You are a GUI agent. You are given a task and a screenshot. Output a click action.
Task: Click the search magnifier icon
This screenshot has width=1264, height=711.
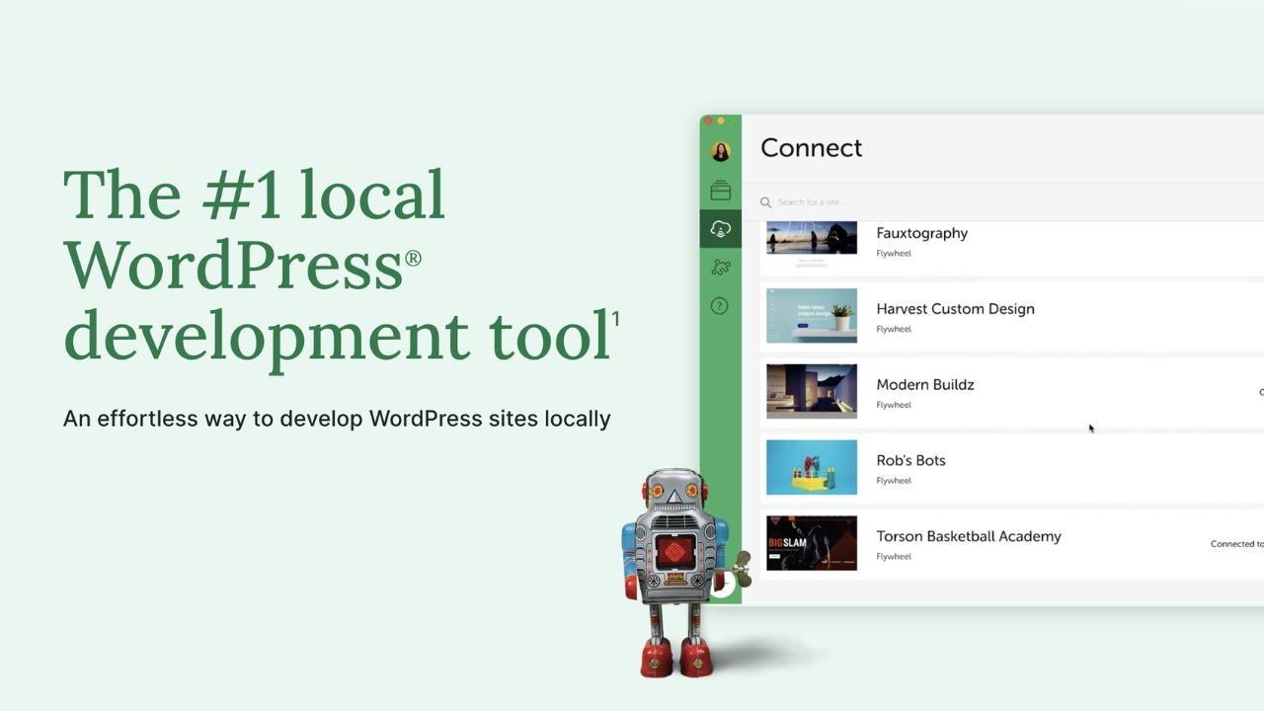tap(765, 202)
